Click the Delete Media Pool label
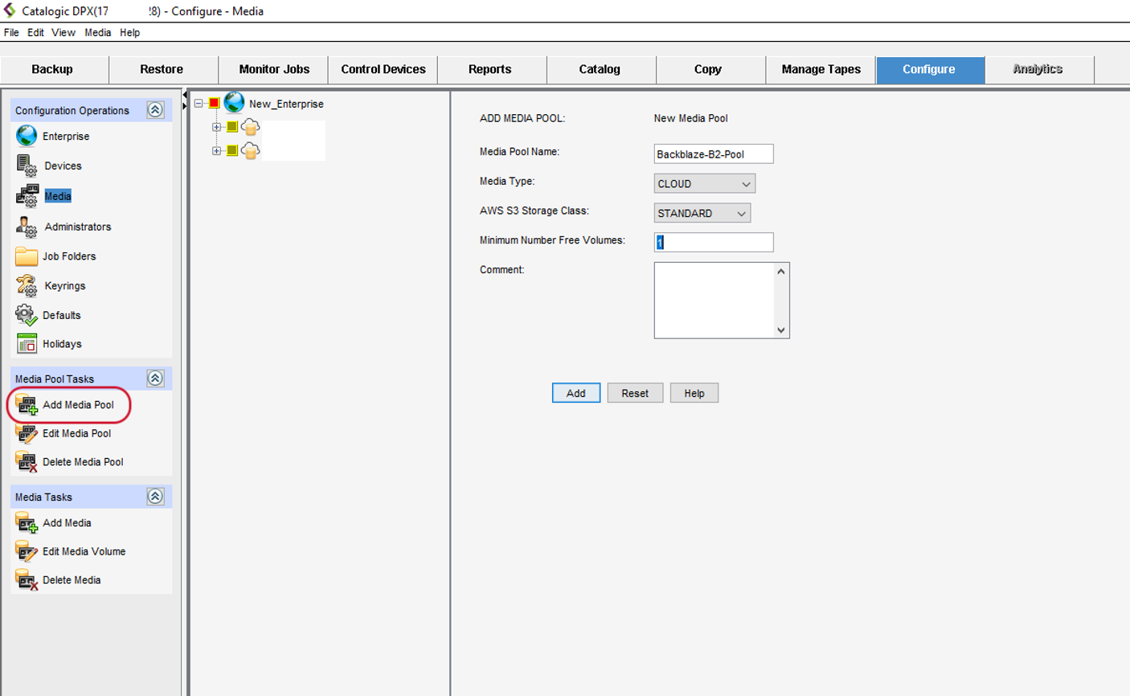This screenshot has height=696, width=1130. (84, 462)
